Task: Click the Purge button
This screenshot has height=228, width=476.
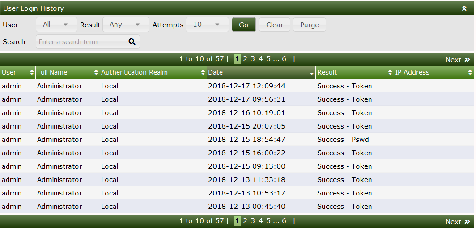Action: pyautogui.click(x=309, y=25)
